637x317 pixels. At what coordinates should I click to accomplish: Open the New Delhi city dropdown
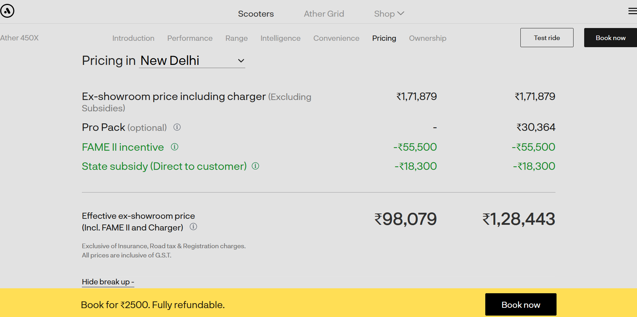pos(192,61)
